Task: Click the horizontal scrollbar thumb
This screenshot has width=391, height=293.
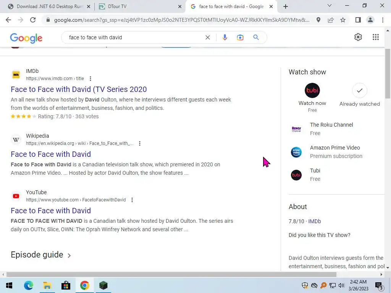Action: tap(171, 274)
